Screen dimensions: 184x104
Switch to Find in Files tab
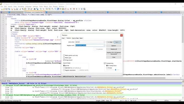coord(75,38)
